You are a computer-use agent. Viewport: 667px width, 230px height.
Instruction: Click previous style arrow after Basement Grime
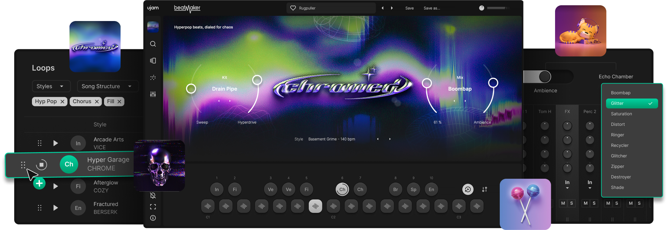click(x=378, y=139)
